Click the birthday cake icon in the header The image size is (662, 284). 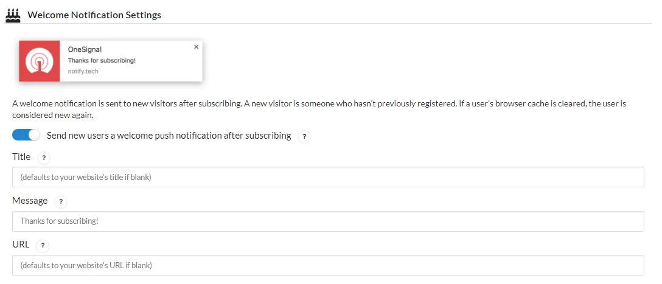pos(13,15)
